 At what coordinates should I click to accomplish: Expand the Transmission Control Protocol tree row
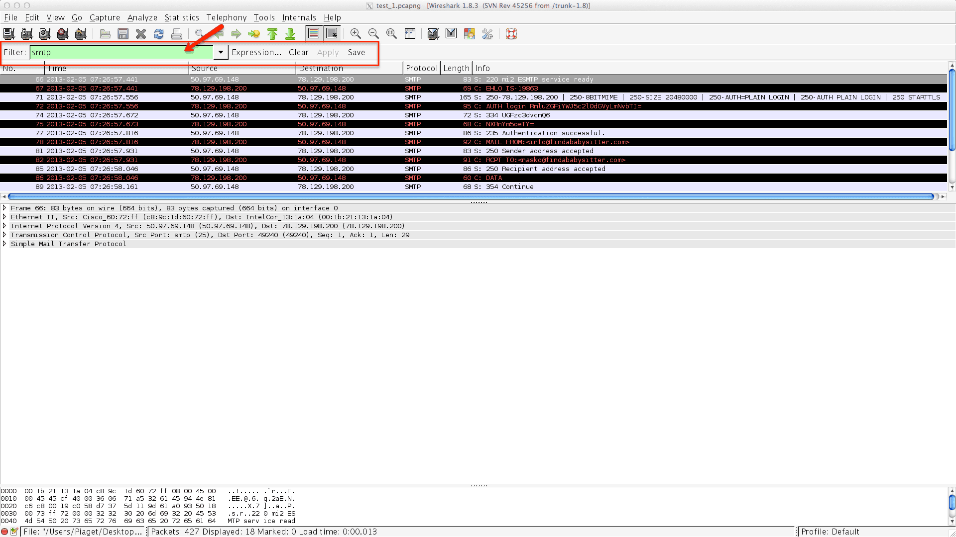coord(5,235)
